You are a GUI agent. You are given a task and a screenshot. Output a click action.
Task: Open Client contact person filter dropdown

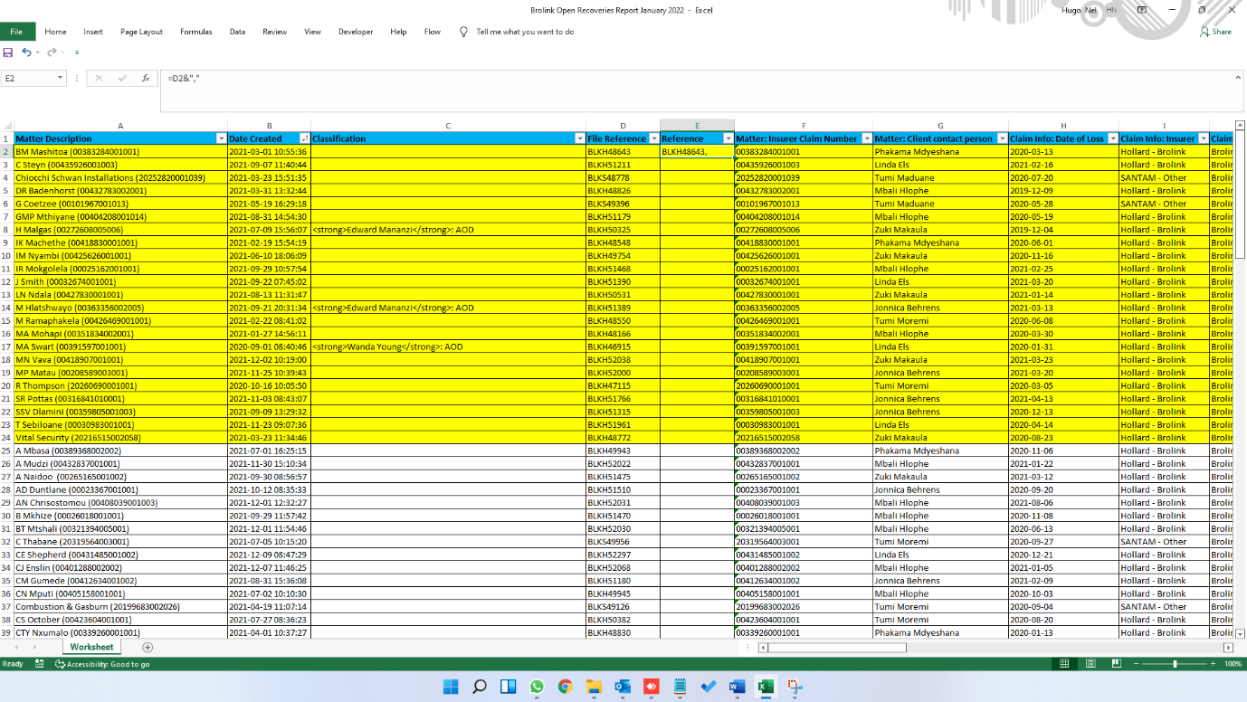pos(1002,138)
